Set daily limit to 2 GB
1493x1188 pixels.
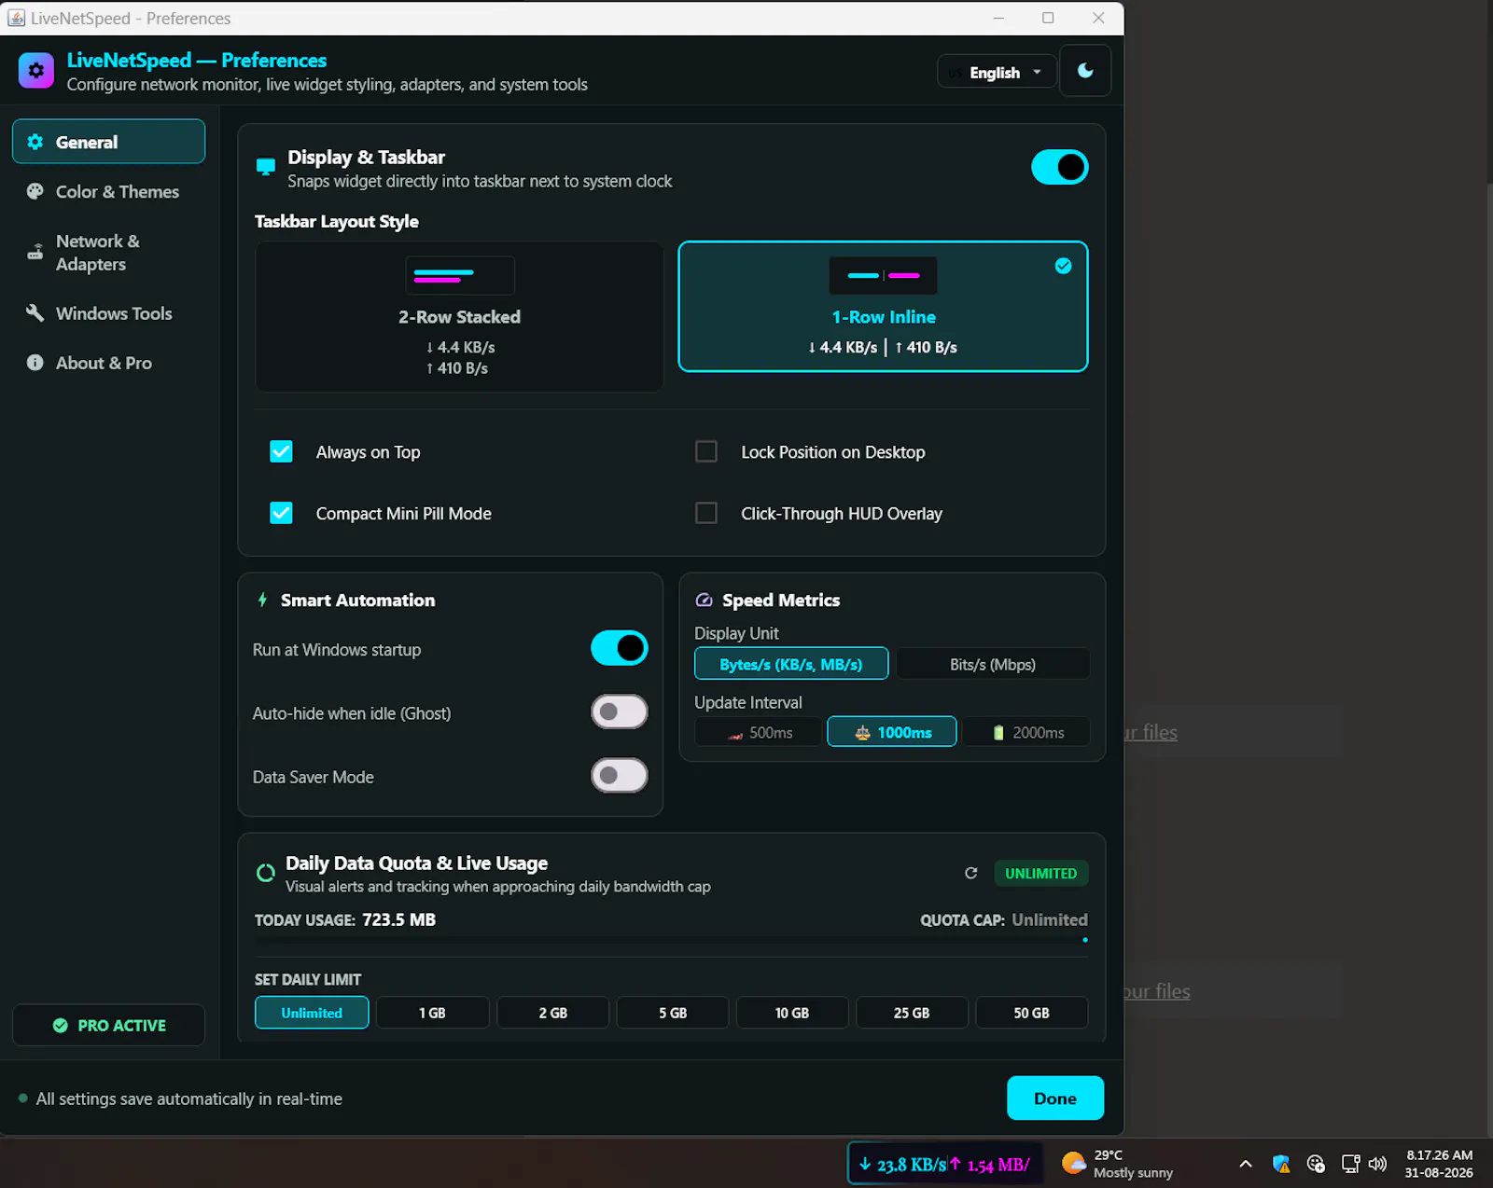[x=552, y=1013]
